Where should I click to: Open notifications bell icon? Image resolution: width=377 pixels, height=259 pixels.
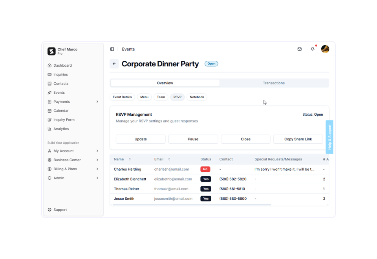313,49
